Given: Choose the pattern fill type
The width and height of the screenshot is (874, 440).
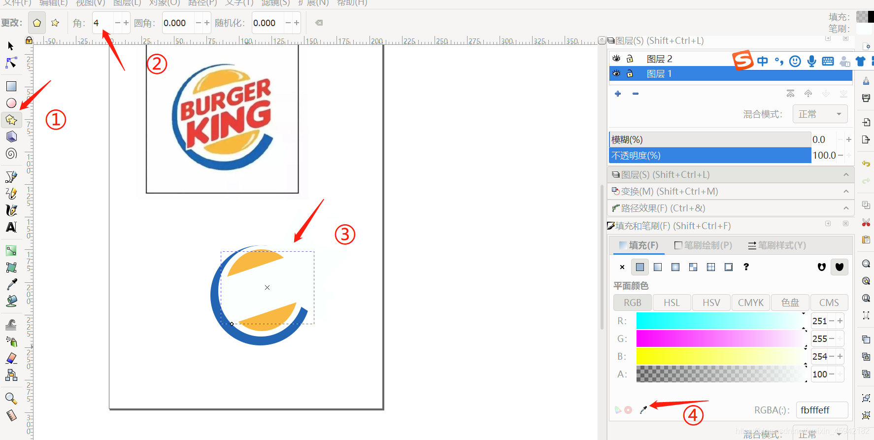Looking at the screenshot, I should point(711,267).
